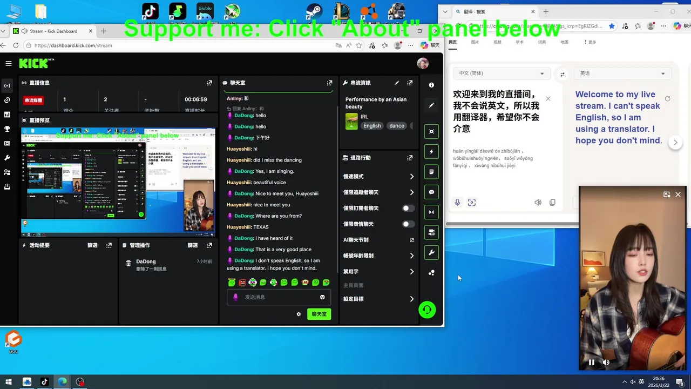This screenshot has width=691, height=389.
Task: Play translation audio with speaker icon
Action: [538, 202]
